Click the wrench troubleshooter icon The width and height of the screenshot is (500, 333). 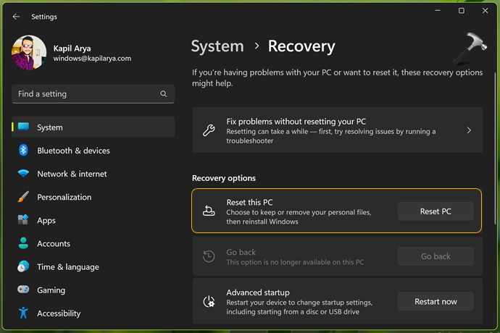209,130
